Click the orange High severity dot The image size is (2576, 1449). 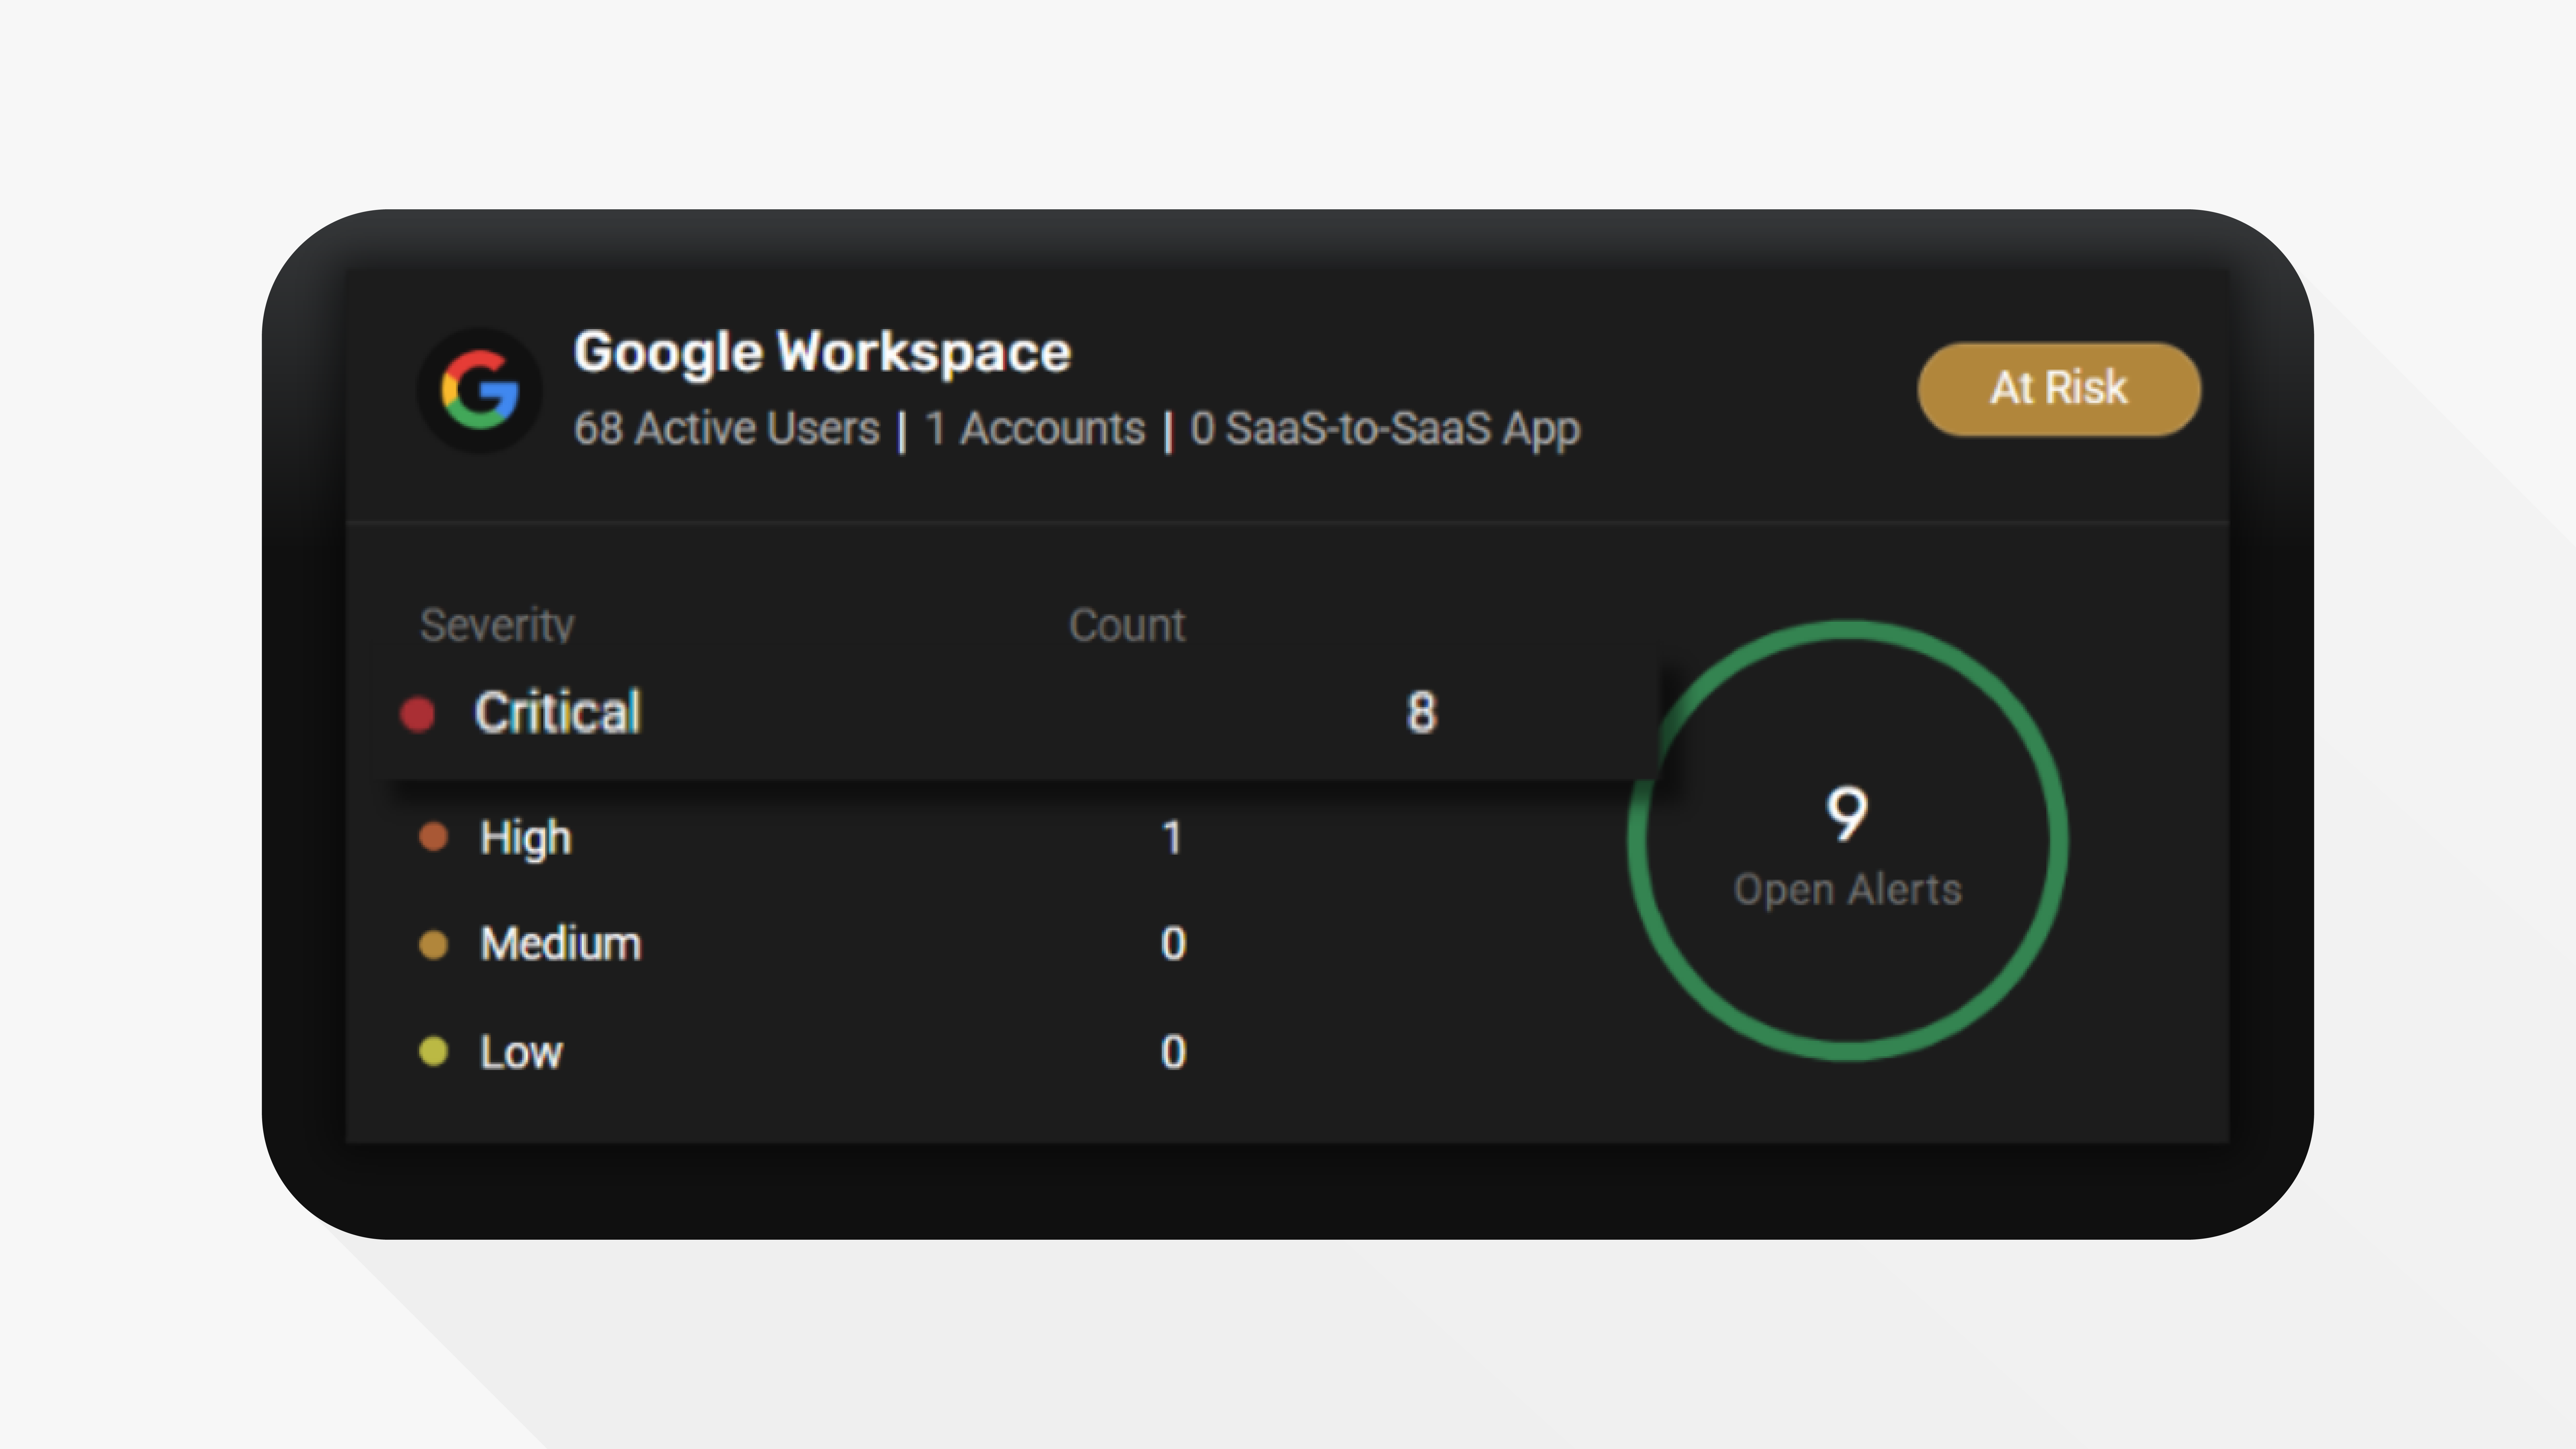(433, 837)
